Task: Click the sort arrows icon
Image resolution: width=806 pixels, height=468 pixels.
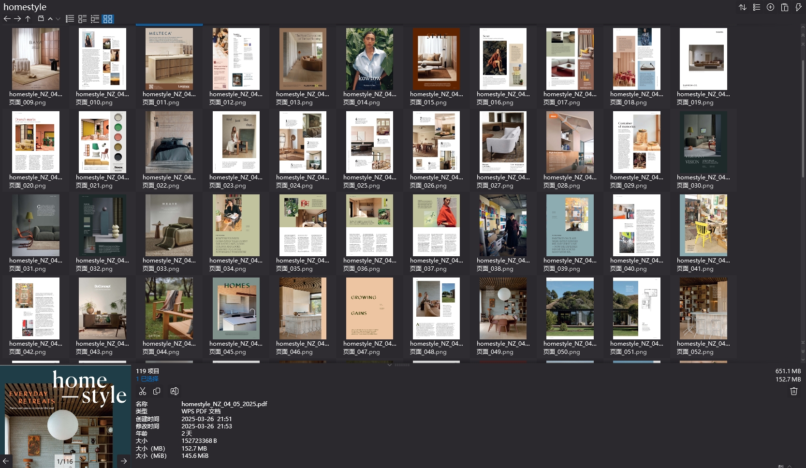Action: pos(743,7)
